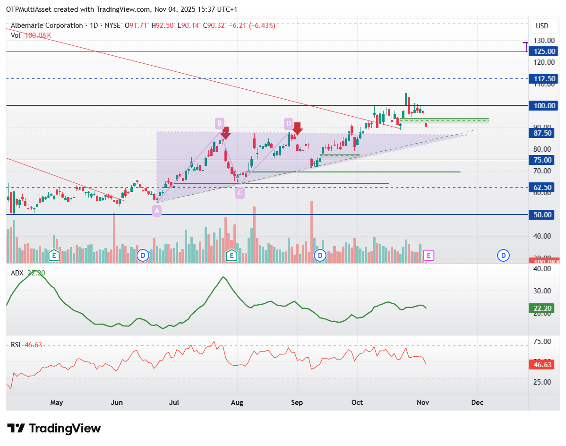Screen dimensions: 566x446
Task: Click the future dividend D icon near December
Action: 503,256
